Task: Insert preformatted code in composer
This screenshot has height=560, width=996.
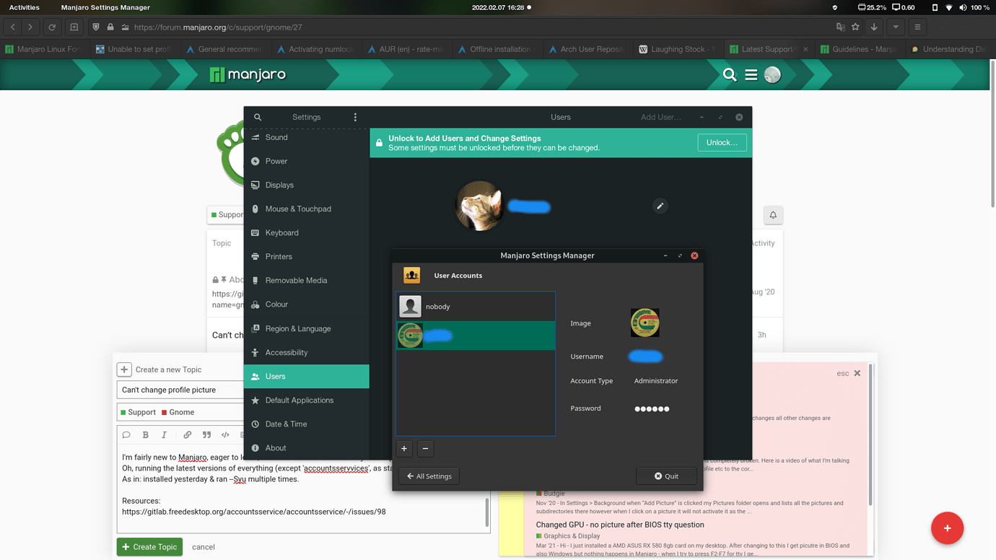Action: click(225, 435)
